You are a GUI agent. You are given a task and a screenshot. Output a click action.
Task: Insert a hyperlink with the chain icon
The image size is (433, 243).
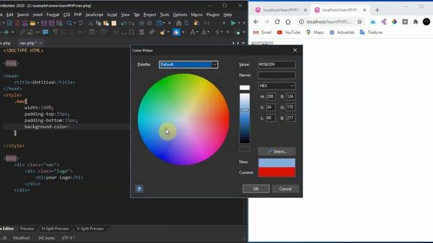(x=22, y=32)
